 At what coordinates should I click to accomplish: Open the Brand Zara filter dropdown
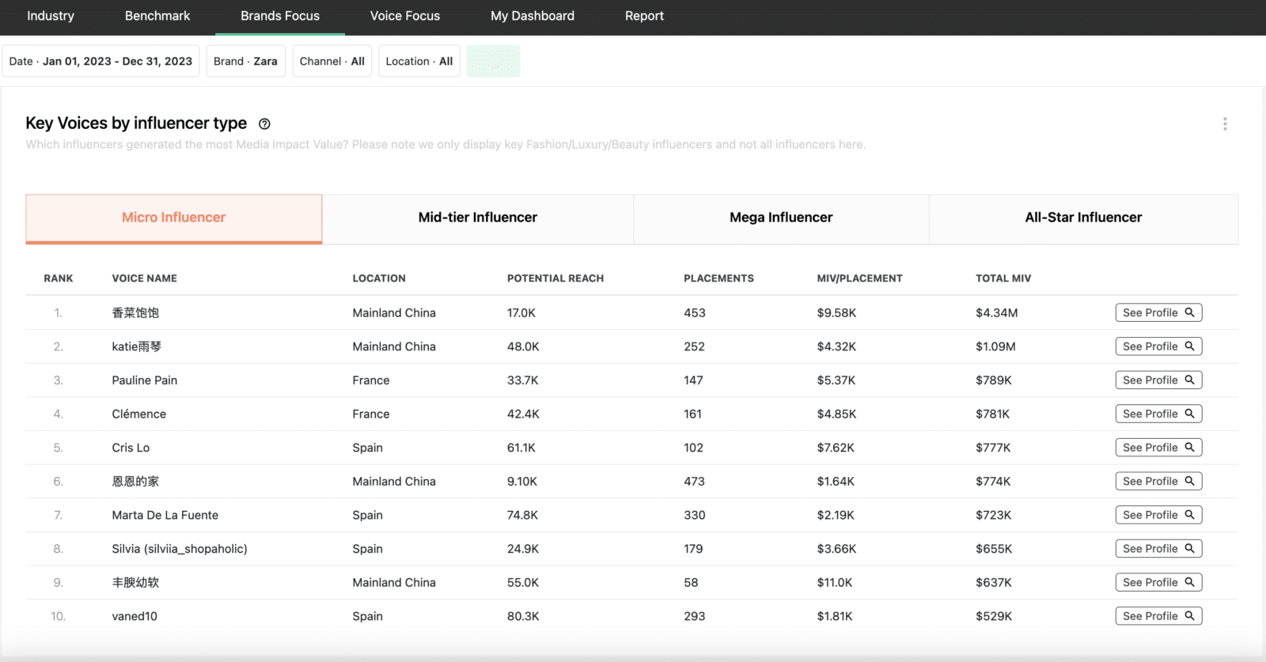(x=245, y=61)
